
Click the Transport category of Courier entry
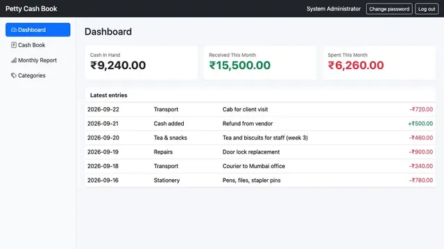pyautogui.click(x=166, y=166)
